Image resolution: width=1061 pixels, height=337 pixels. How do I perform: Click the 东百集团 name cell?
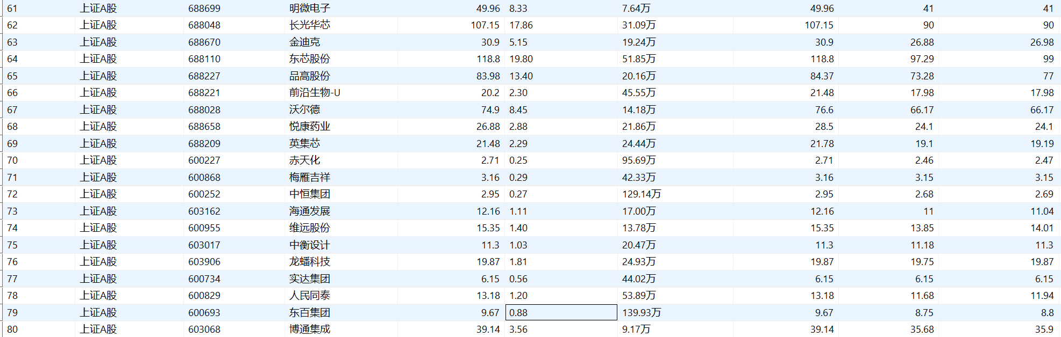click(310, 312)
